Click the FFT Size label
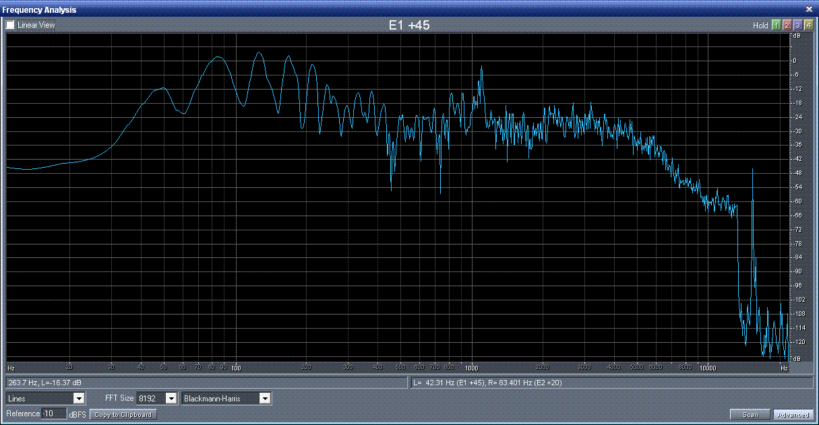The width and height of the screenshot is (819, 425). pos(119,398)
